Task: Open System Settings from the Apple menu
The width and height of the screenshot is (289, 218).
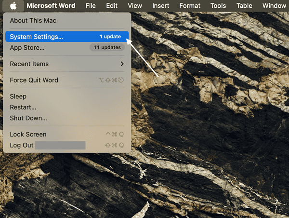Action: coord(36,37)
